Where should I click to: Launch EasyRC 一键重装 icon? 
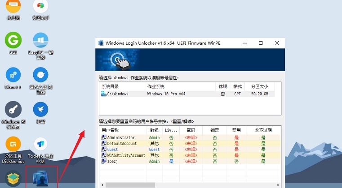(40, 40)
